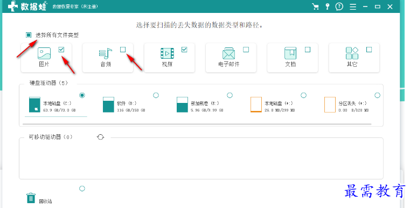The width and height of the screenshot is (410, 208).
Task: Uncheck the 视频 checkbox
Action: point(184,50)
